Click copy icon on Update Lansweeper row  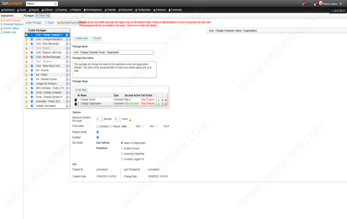coord(67,106)
